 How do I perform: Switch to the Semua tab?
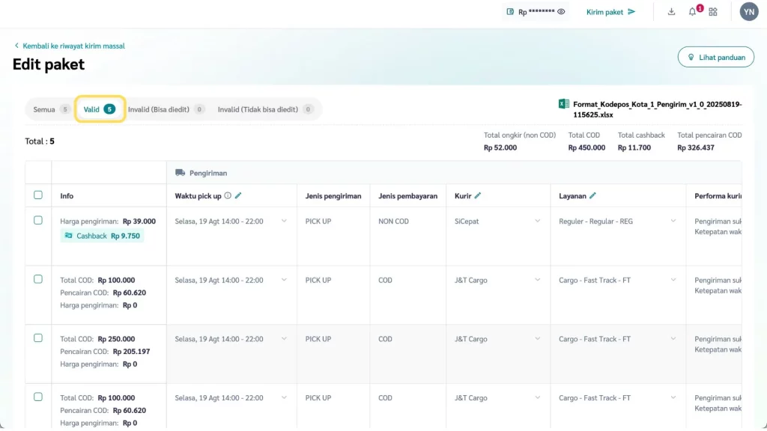[x=51, y=109]
